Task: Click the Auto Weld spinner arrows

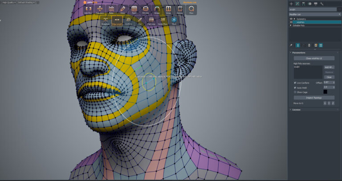Action: [334, 87]
